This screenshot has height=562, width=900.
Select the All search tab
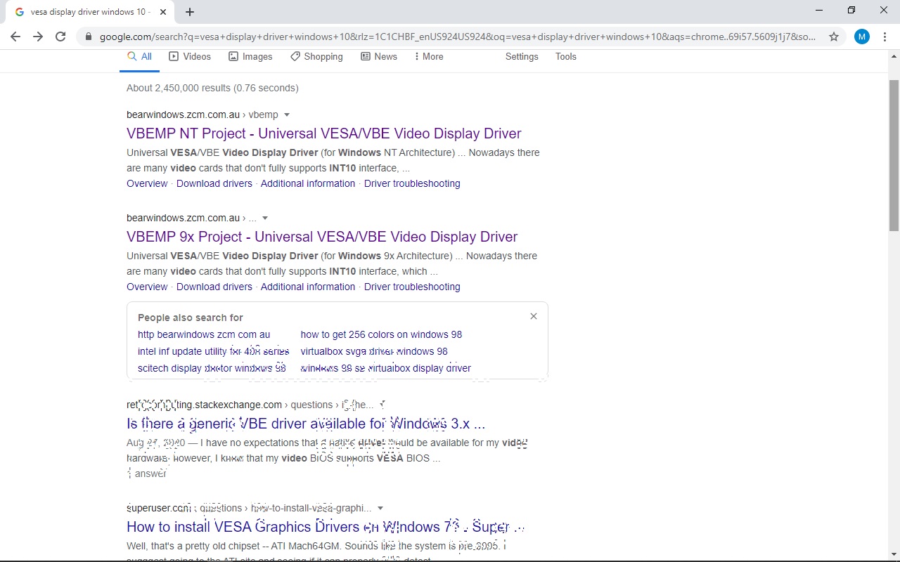[139, 57]
